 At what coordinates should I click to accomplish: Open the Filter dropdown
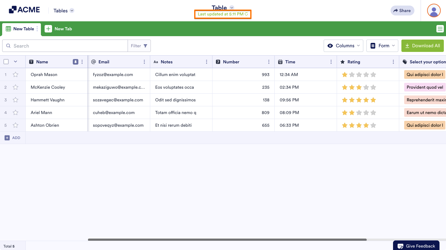(x=139, y=46)
